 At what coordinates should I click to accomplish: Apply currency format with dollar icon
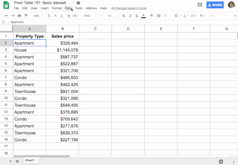(49, 16)
